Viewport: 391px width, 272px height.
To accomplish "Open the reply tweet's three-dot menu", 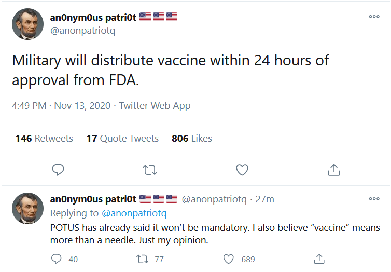I will (374, 199).
